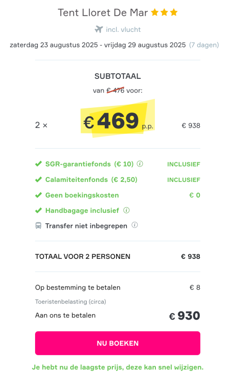Click the checkmark beside Handbagage inclusief
Screen dimensions: 234x378
pyautogui.click(x=38, y=211)
